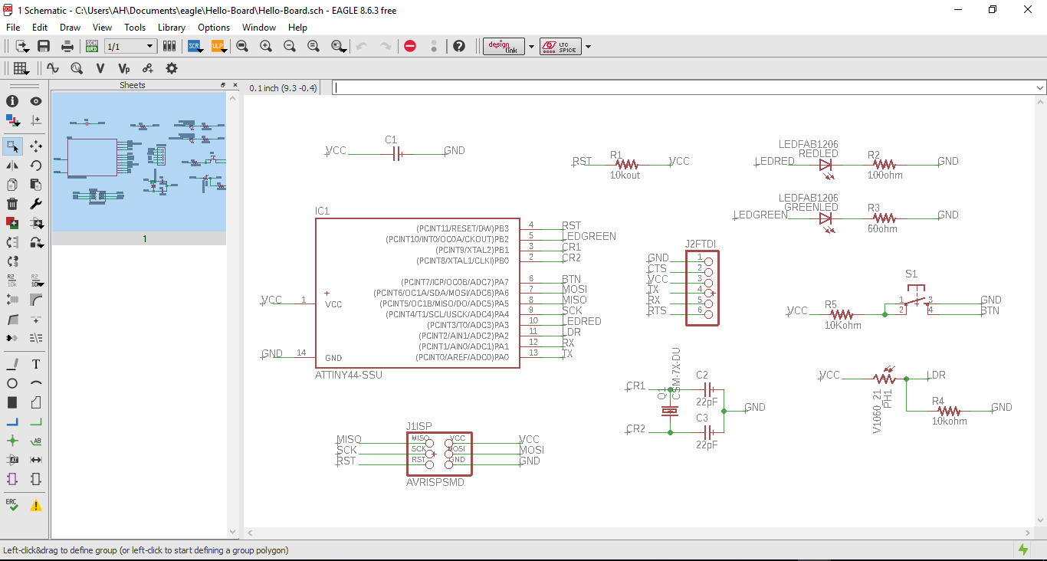Open the Library menu
The width and height of the screenshot is (1047, 561).
click(x=172, y=28)
